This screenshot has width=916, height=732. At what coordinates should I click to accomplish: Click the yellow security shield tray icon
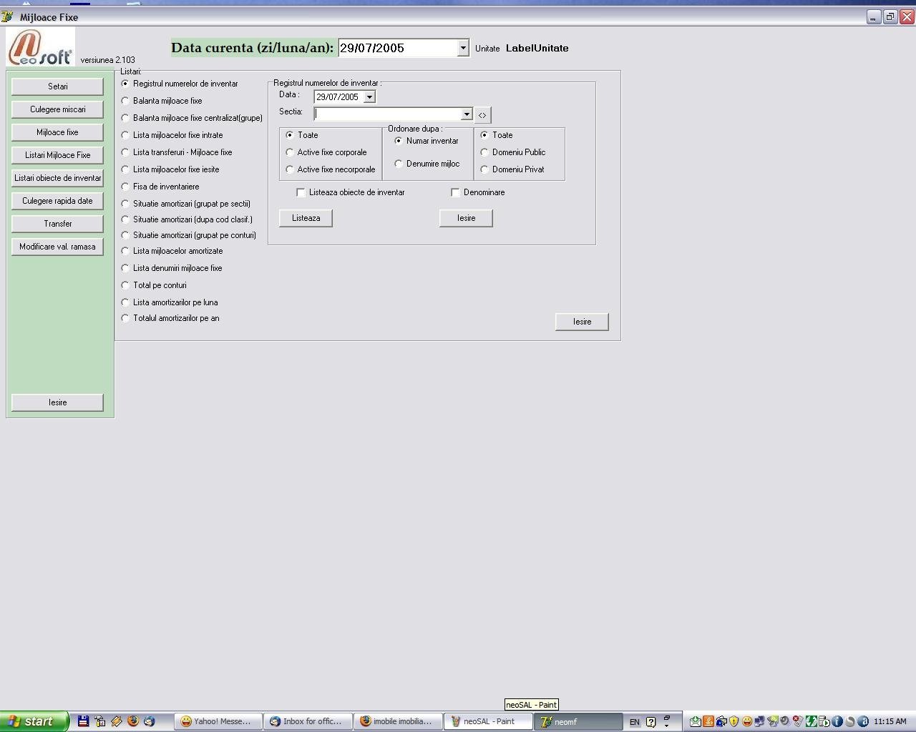pos(734,721)
